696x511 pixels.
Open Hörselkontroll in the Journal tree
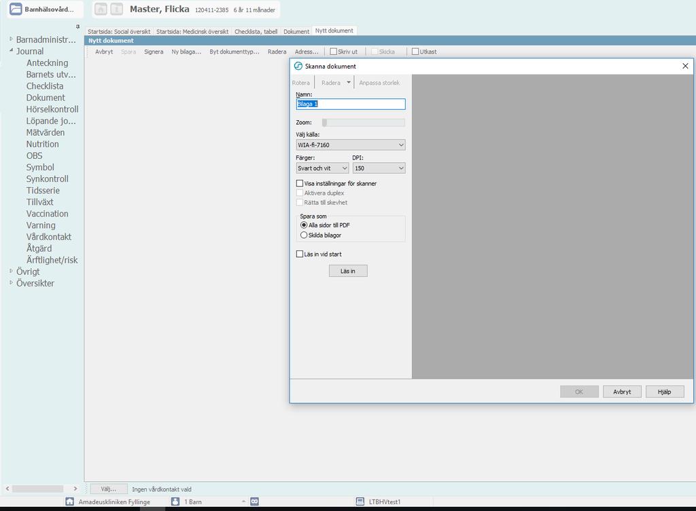click(52, 109)
